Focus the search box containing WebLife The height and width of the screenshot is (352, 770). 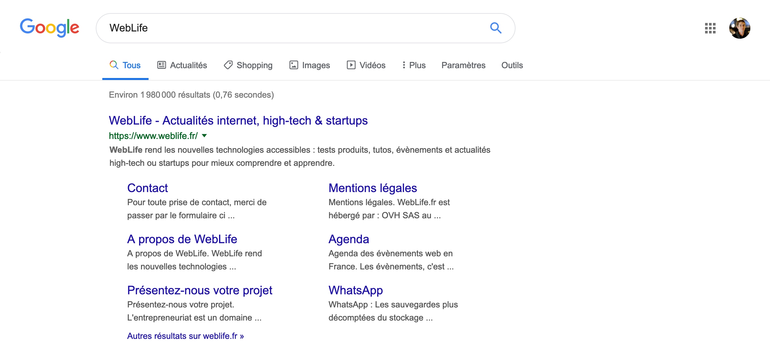click(x=295, y=28)
